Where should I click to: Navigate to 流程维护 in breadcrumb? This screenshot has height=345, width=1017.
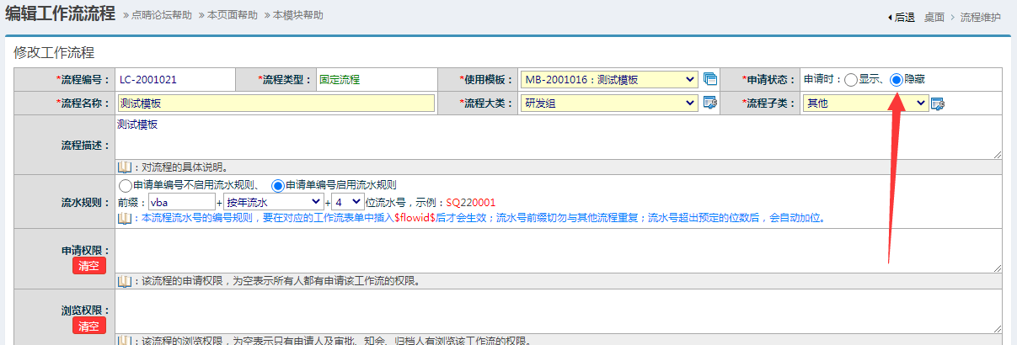(981, 17)
